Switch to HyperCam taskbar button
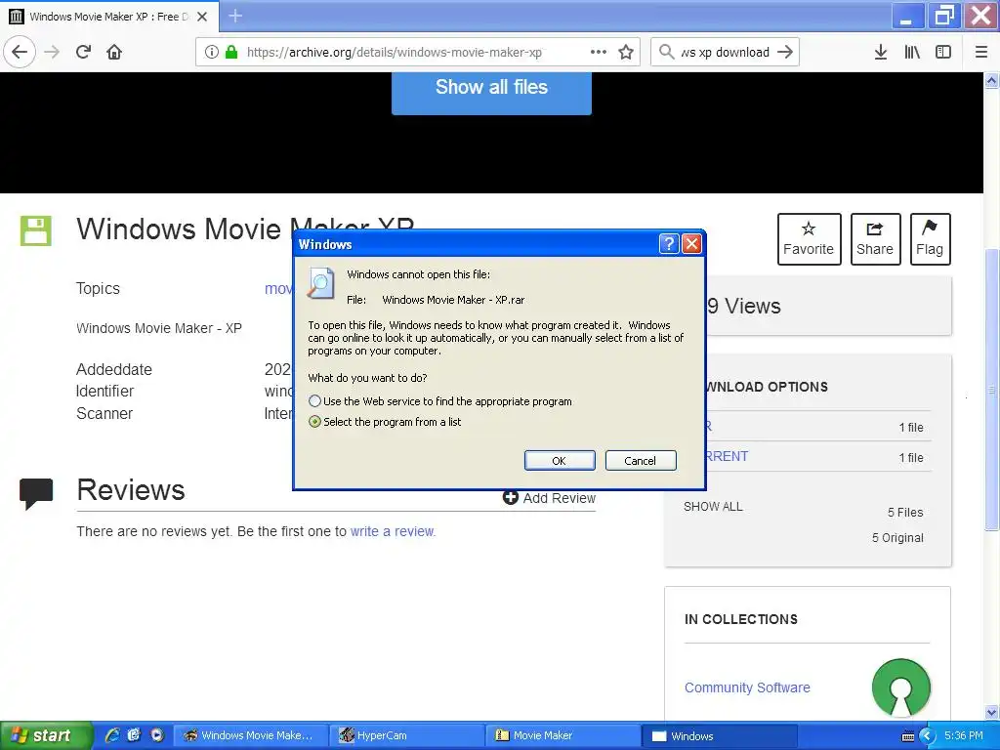 [x=407, y=735]
